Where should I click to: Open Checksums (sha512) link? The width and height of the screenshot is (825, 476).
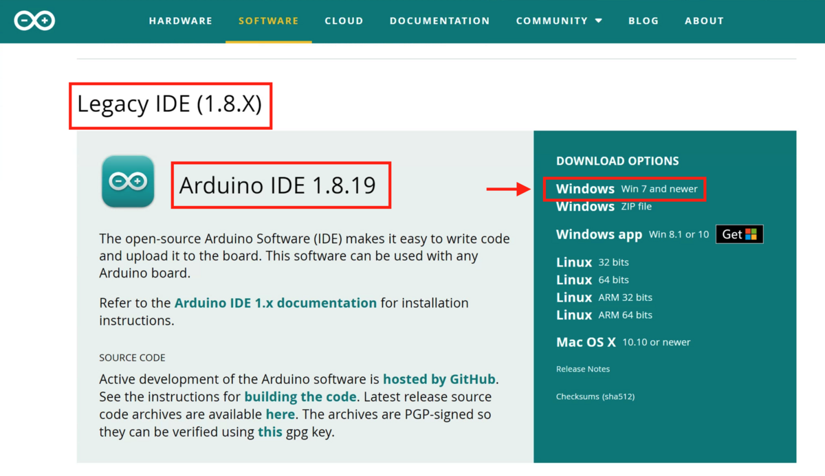point(595,396)
